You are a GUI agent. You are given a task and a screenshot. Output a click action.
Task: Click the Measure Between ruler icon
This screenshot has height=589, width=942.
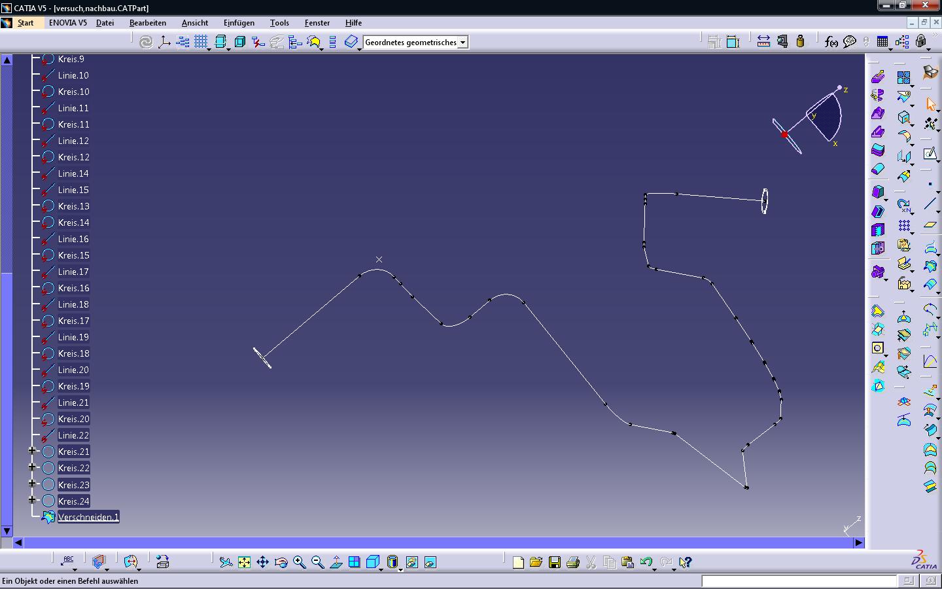click(x=763, y=42)
